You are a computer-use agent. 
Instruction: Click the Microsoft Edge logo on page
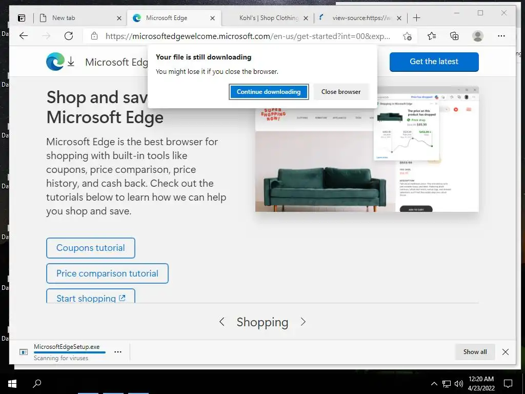coord(55,62)
